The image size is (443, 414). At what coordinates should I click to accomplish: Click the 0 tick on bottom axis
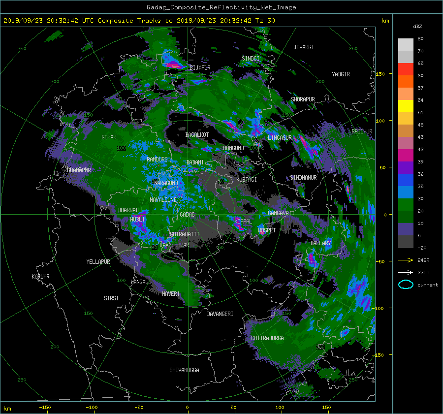(188, 408)
